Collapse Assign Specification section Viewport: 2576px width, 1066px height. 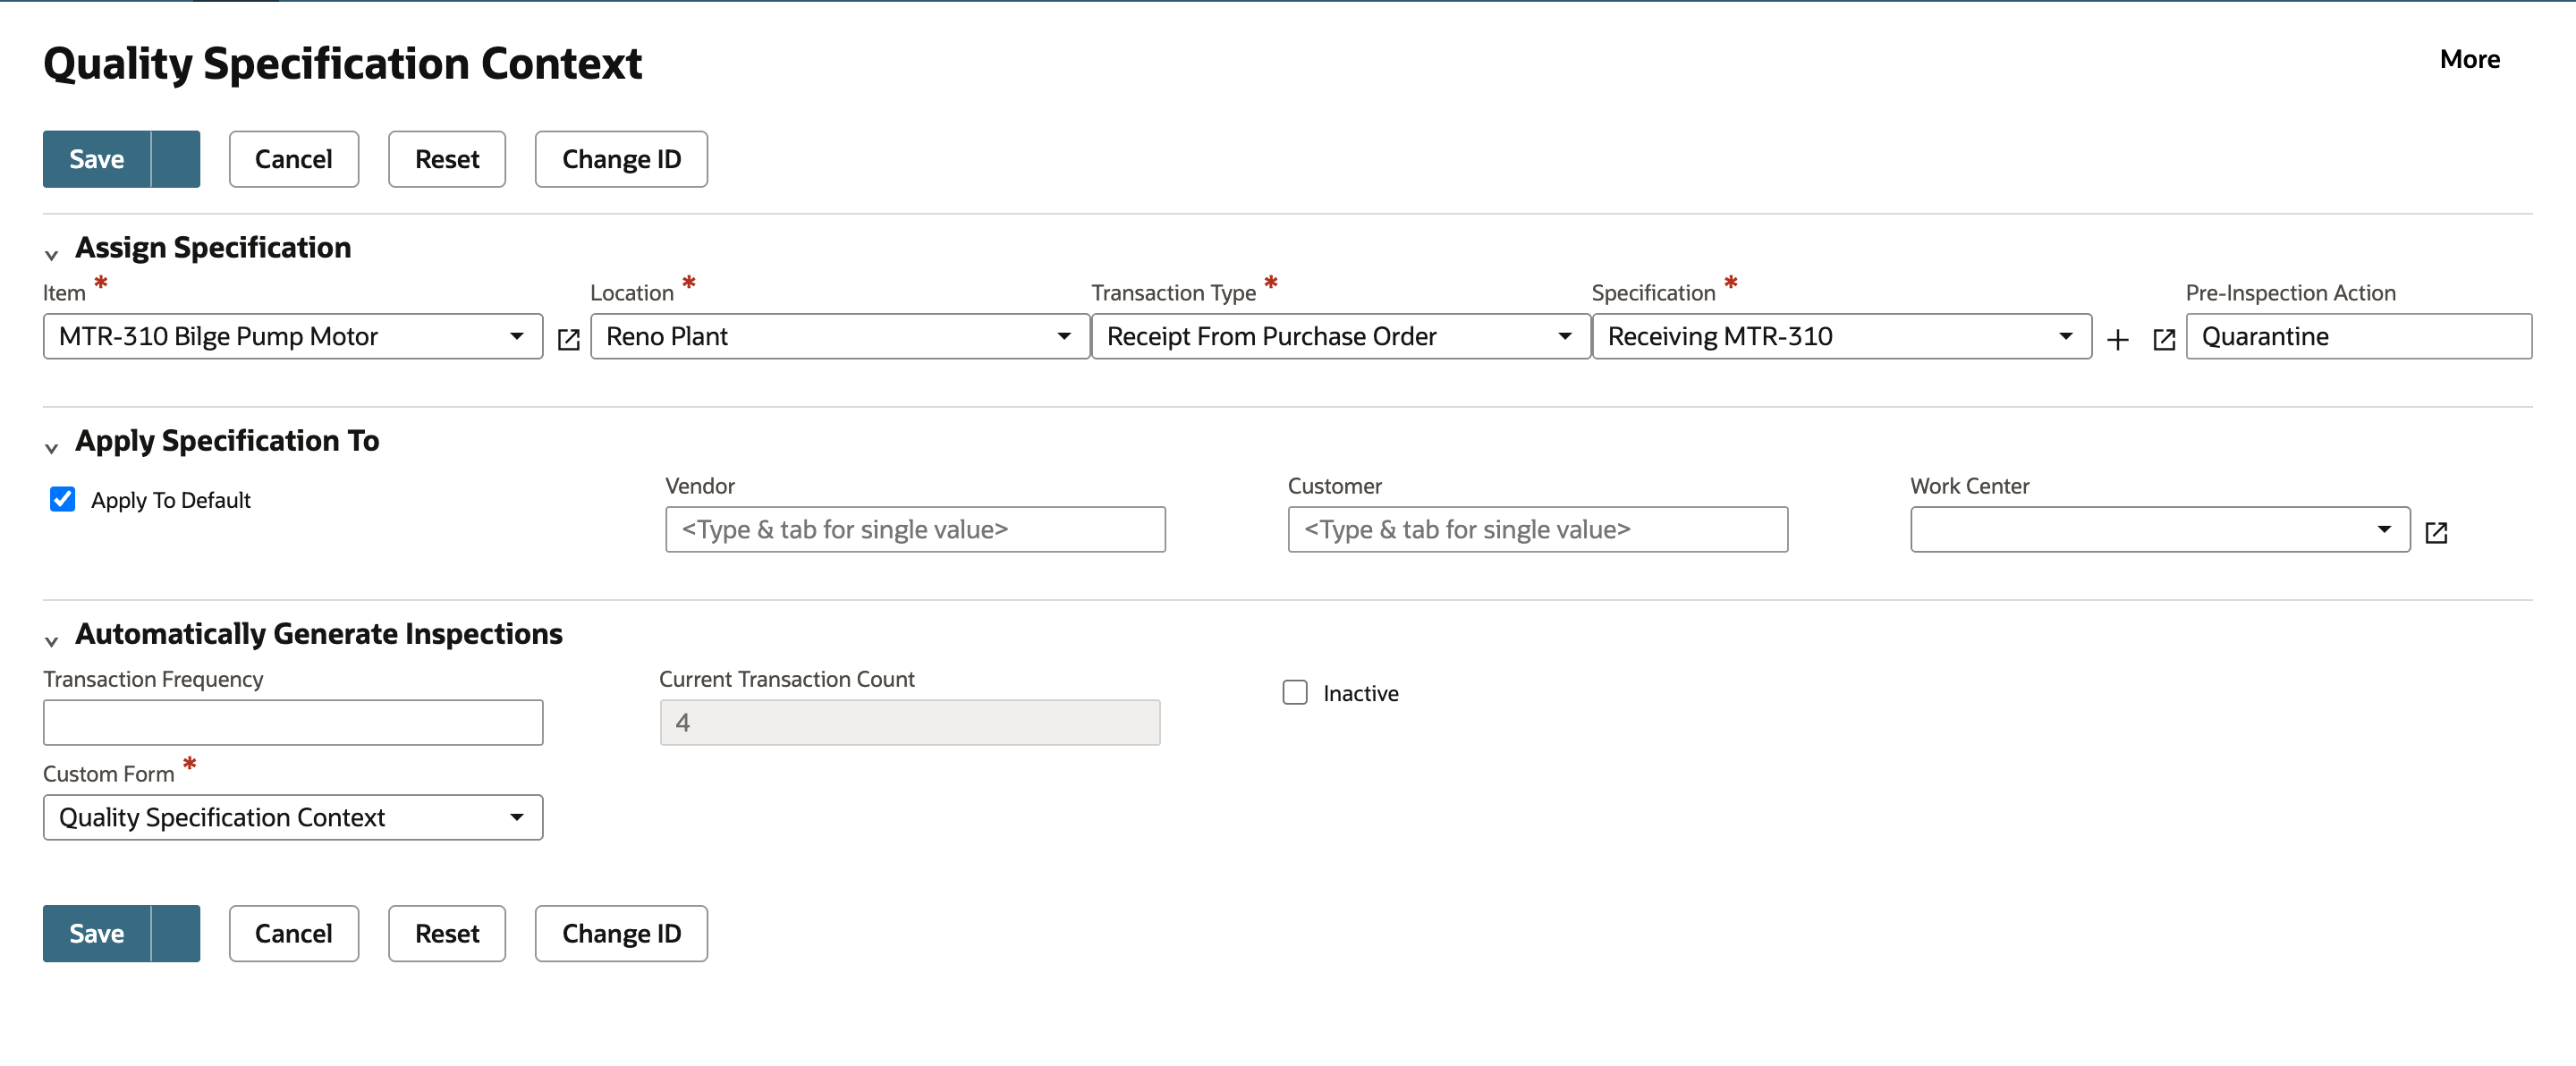coord(52,254)
